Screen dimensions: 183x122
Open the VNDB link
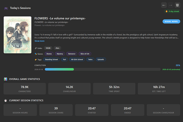click(48, 48)
